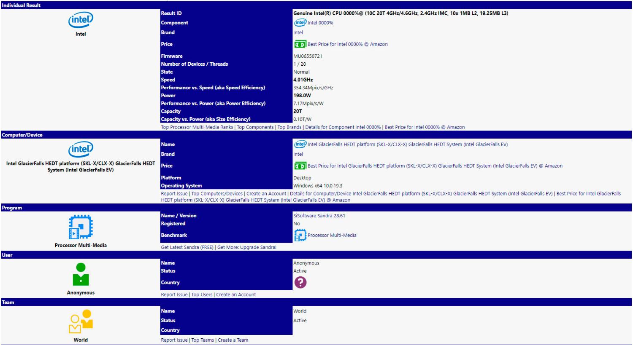Click the Create a Team link
Screen dimensions: 633x345
click(233, 340)
